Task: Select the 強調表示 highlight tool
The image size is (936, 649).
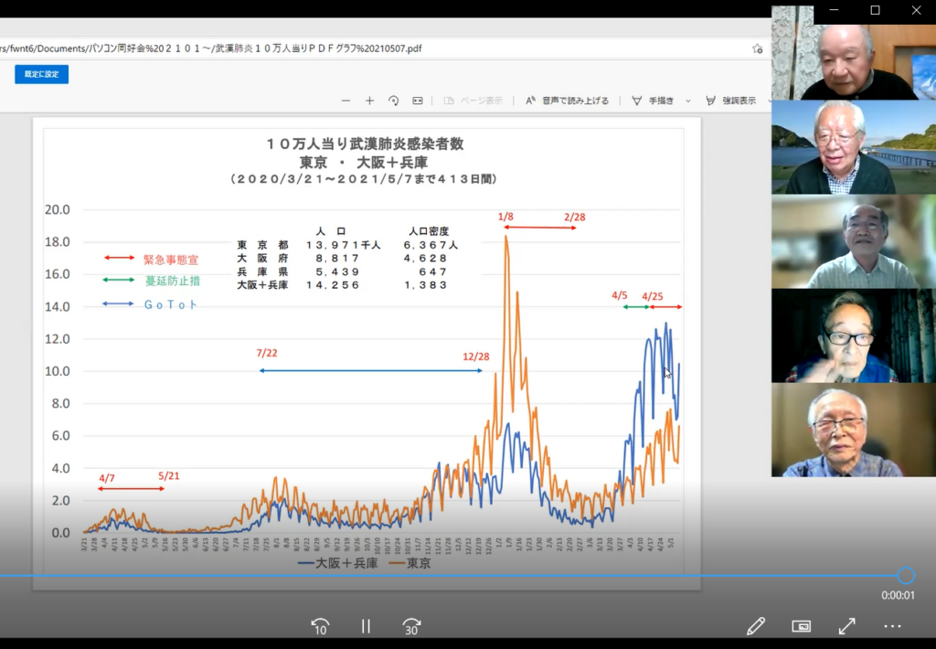Action: (730, 101)
